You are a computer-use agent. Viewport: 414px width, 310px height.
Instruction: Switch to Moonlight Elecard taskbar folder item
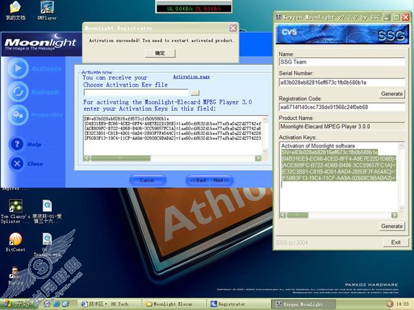pos(173,304)
